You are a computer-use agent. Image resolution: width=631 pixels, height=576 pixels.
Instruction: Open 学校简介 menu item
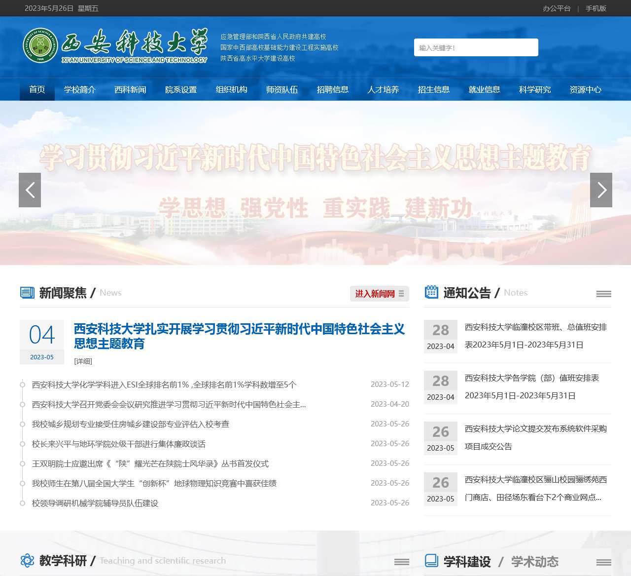[80, 89]
